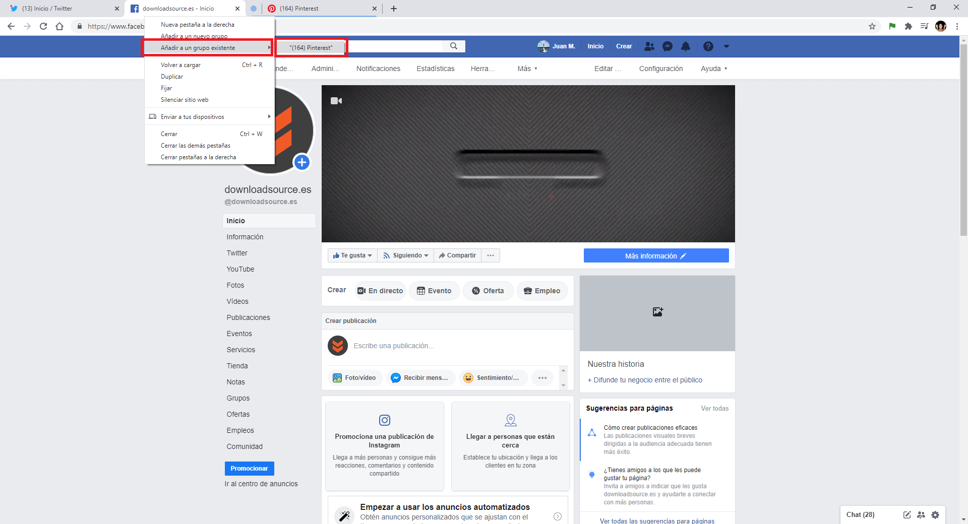
Task: Click the add photo icon in story panel
Action: 657,312
